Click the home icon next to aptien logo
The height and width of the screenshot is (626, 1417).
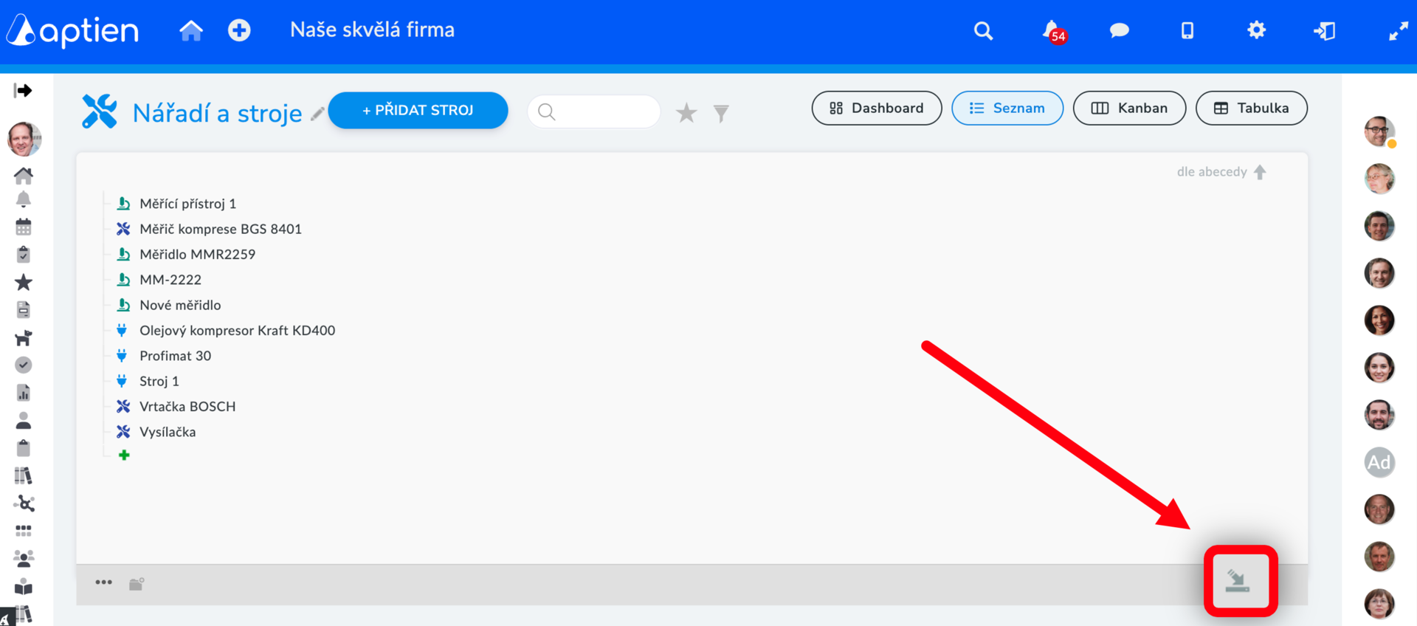click(191, 30)
